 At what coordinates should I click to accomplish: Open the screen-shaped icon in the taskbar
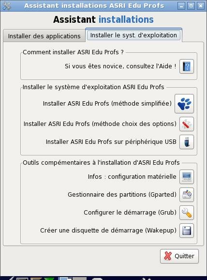pos(22,279)
